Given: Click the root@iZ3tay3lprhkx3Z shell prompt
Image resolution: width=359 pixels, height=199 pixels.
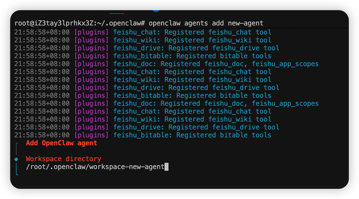Looking at the screenshot, I should [80, 23].
